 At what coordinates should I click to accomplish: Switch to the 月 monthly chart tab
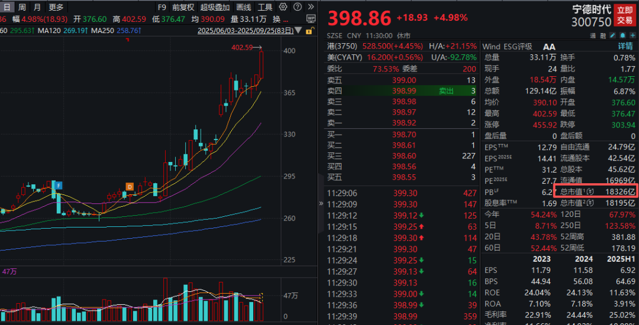click(x=37, y=7)
